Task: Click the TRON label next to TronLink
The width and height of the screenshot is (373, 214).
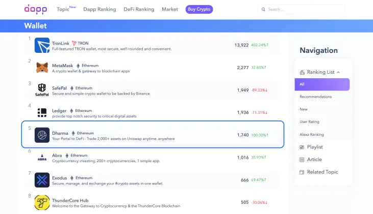Action: coord(83,43)
